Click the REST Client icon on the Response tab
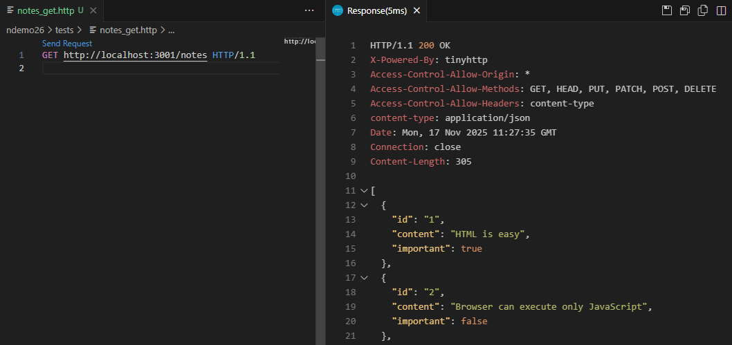The height and width of the screenshot is (345, 732). pos(338,11)
